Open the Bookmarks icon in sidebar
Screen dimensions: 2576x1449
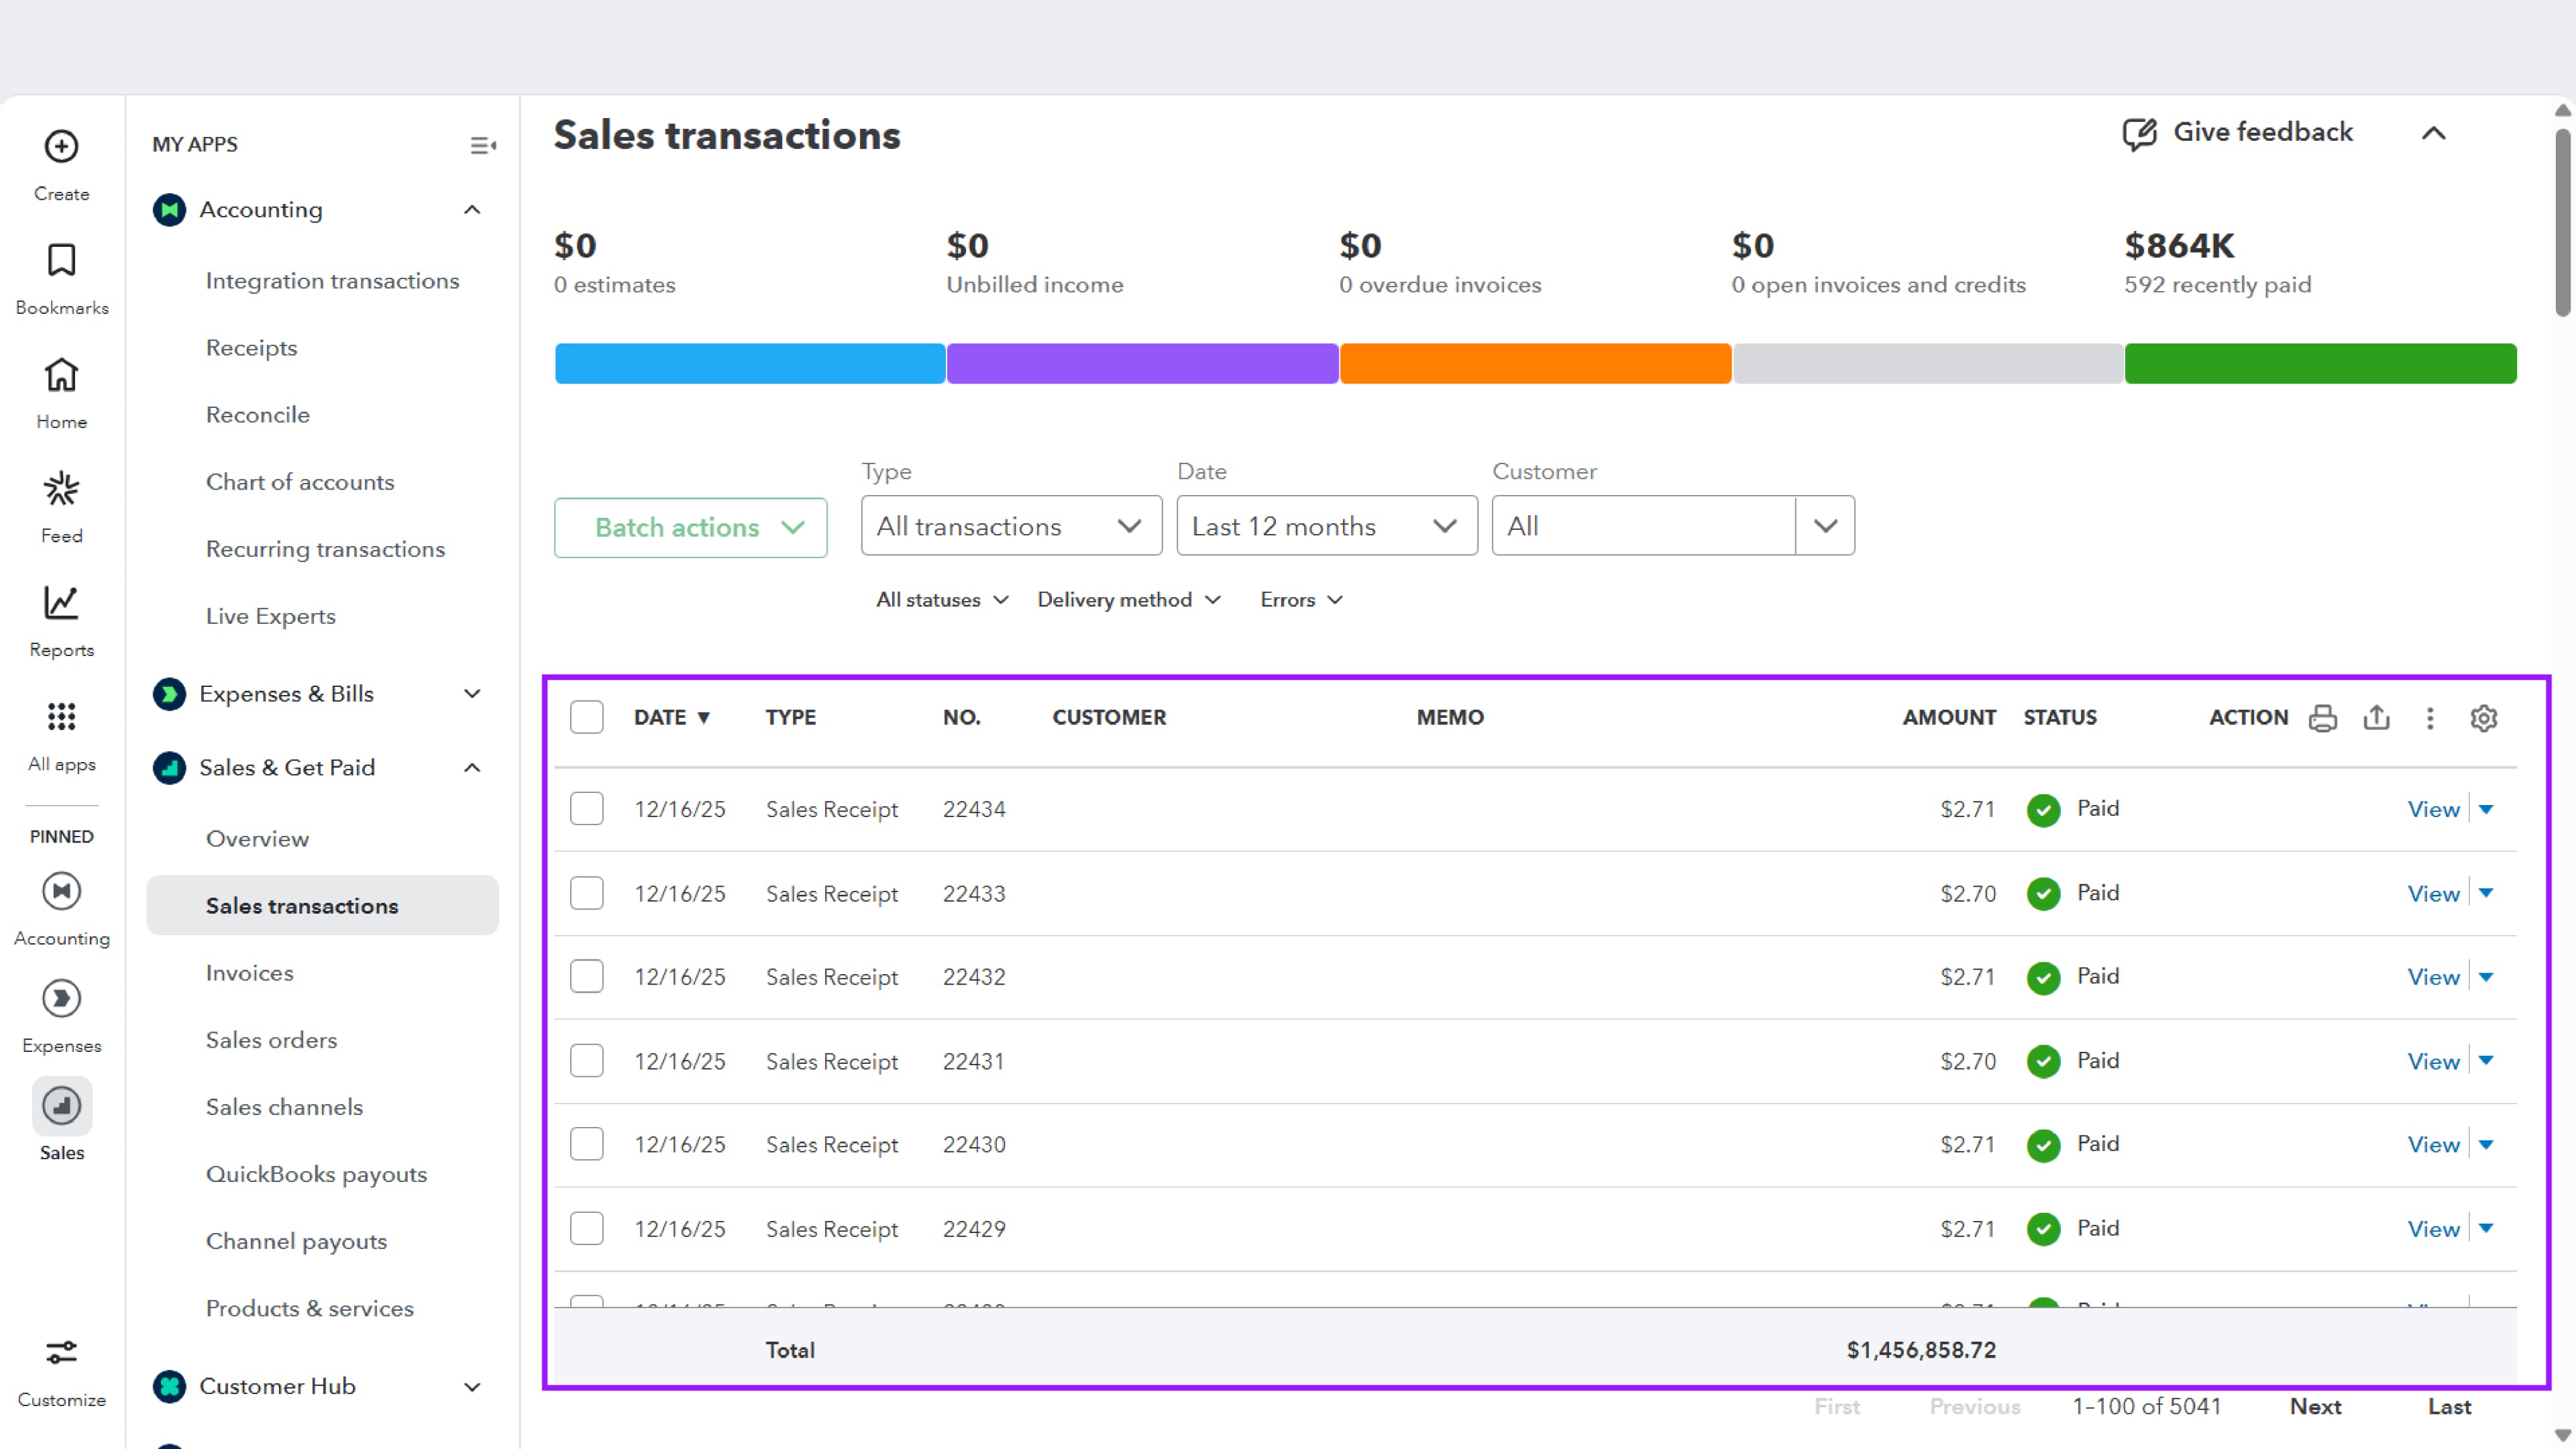(x=61, y=261)
